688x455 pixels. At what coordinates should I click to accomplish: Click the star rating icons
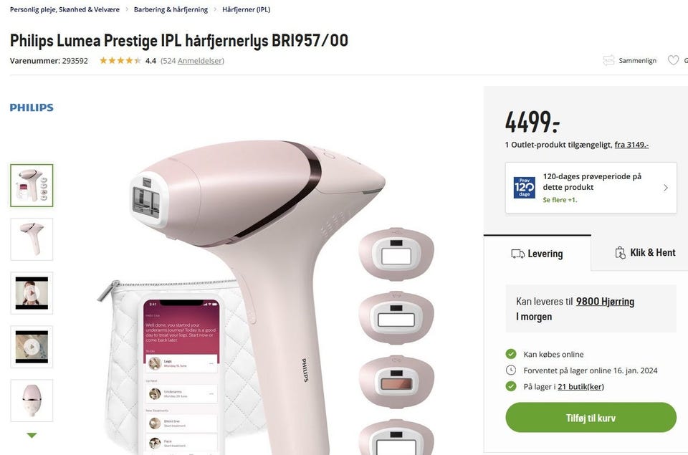[x=120, y=61]
